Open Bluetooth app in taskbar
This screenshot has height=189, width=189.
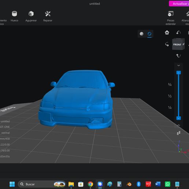(x=138, y=184)
